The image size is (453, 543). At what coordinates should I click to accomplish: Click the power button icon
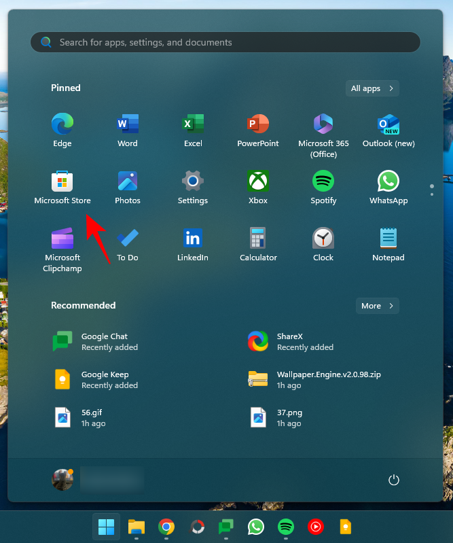point(394,480)
